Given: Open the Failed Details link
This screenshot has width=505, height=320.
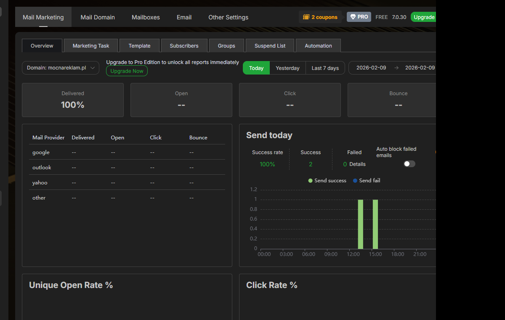Looking at the screenshot, I should [x=357, y=164].
